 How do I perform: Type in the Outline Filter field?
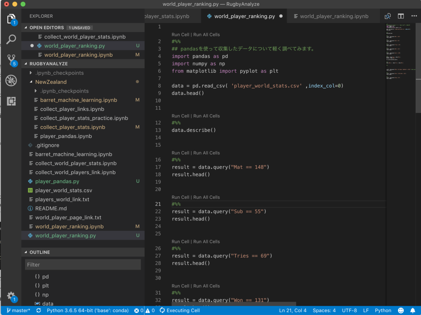click(83, 264)
